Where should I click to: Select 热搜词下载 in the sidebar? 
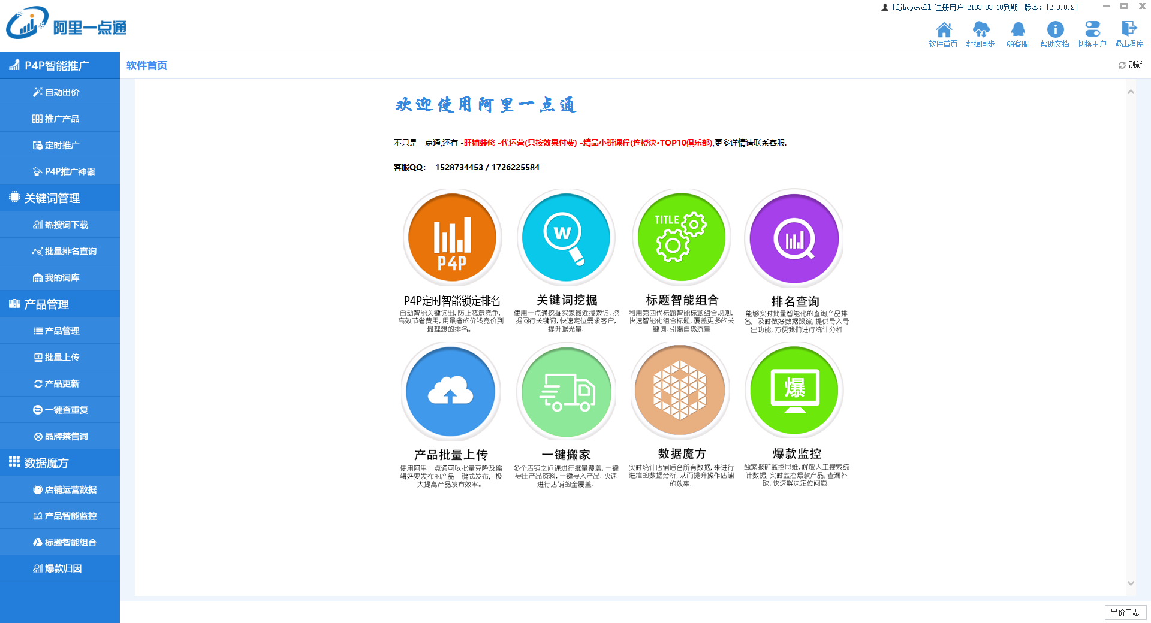pyautogui.click(x=60, y=225)
